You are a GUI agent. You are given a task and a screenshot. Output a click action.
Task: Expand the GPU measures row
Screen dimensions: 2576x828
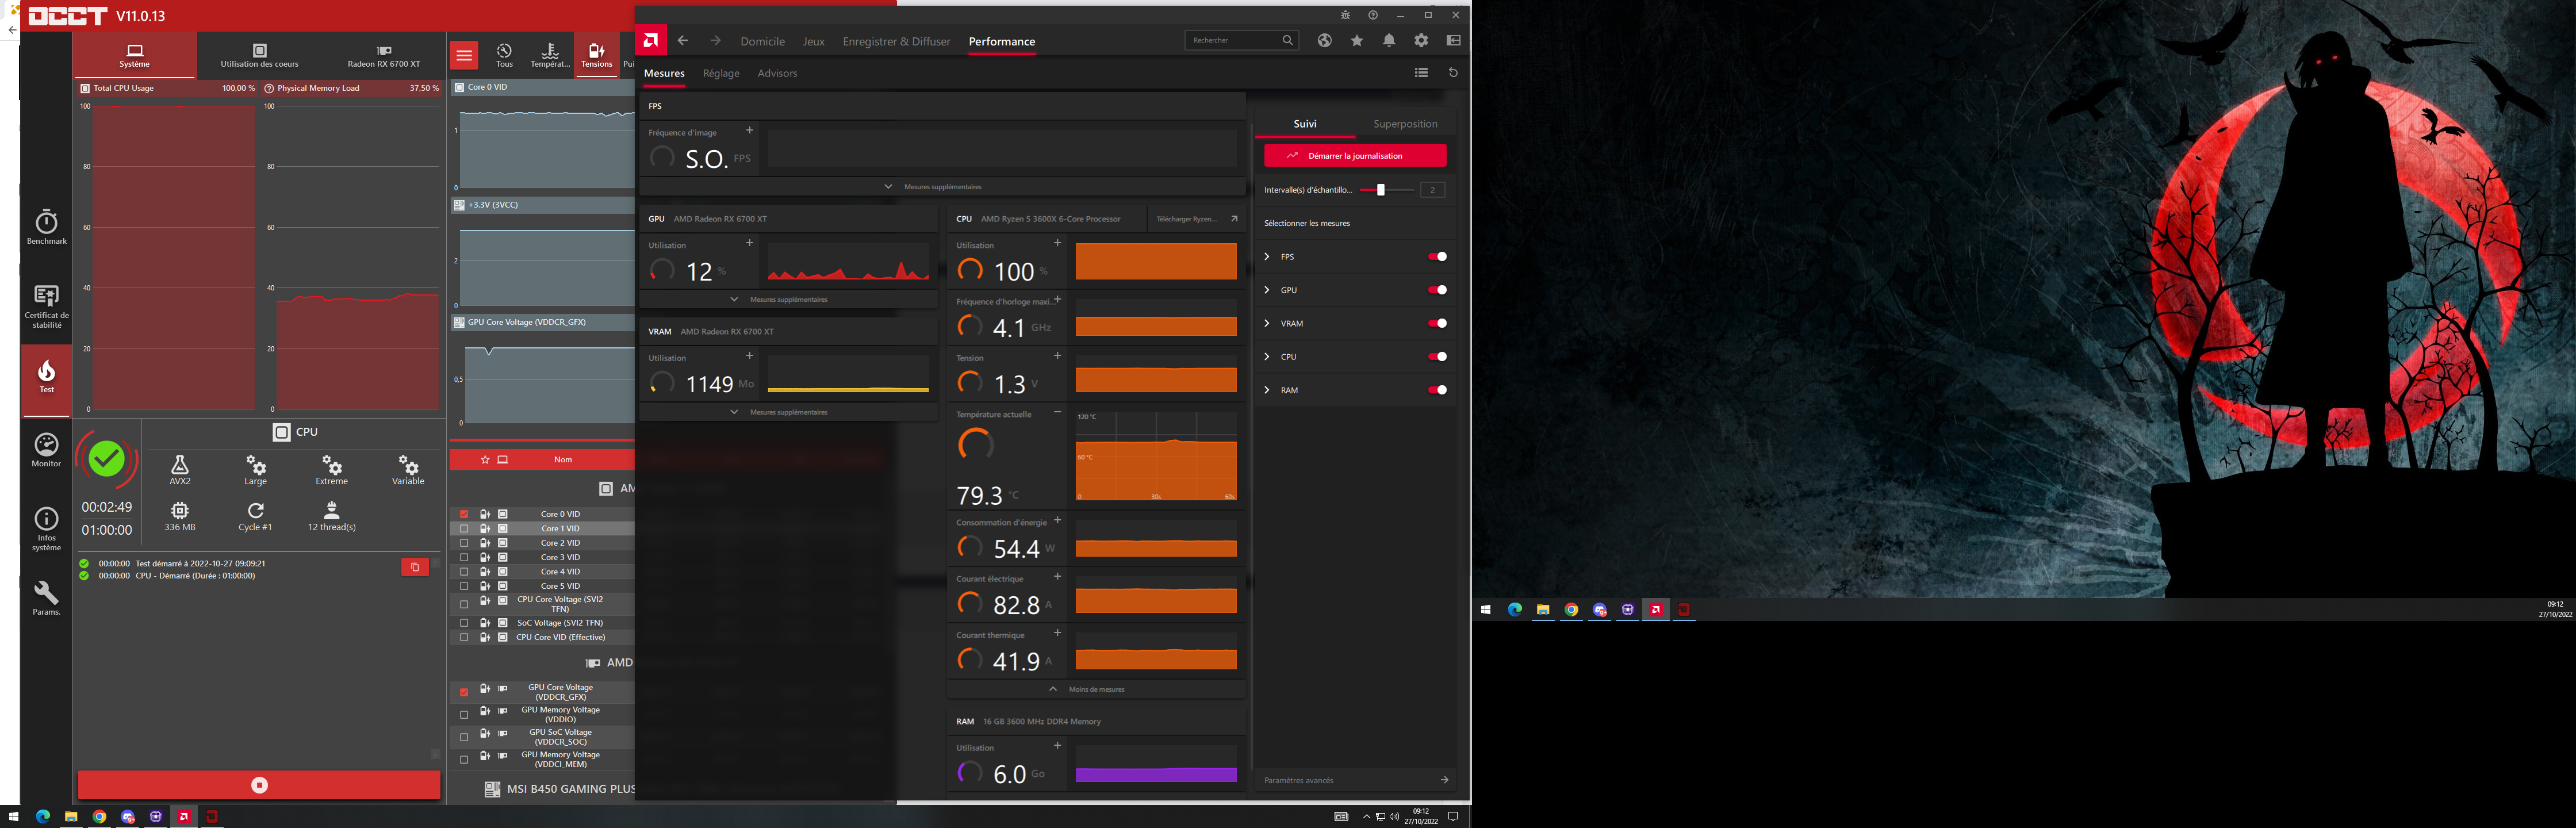click(x=1267, y=290)
